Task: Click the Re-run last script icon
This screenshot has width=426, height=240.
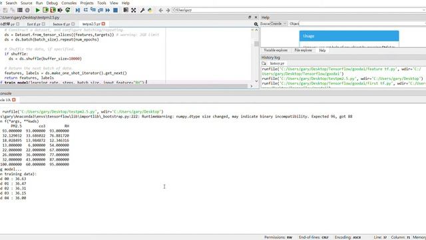Action: (68, 10)
